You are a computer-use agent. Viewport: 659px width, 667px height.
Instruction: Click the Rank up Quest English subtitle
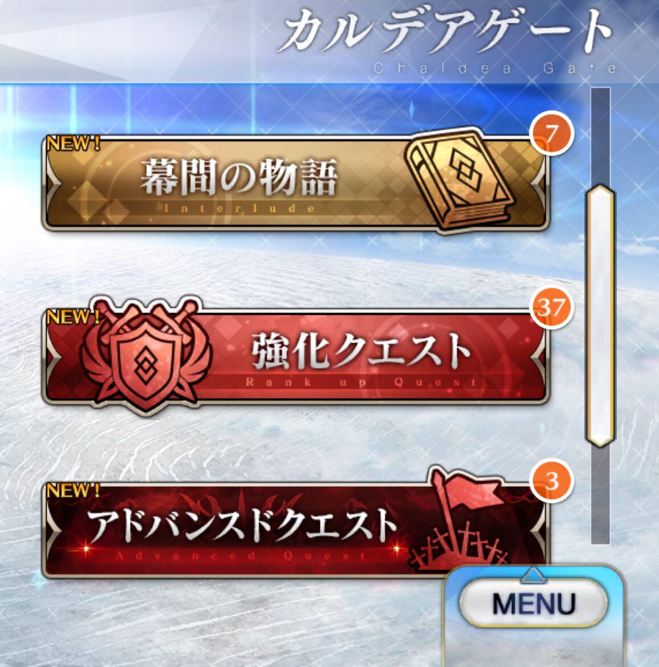coord(361,381)
